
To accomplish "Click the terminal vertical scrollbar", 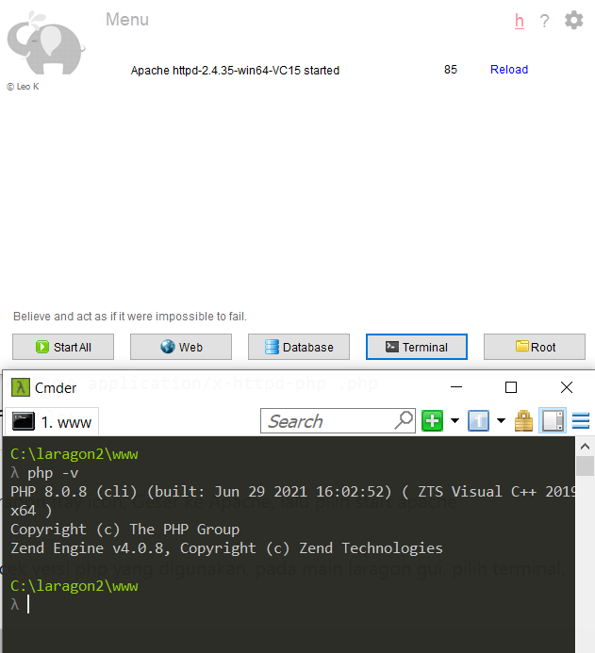I will point(585,547).
